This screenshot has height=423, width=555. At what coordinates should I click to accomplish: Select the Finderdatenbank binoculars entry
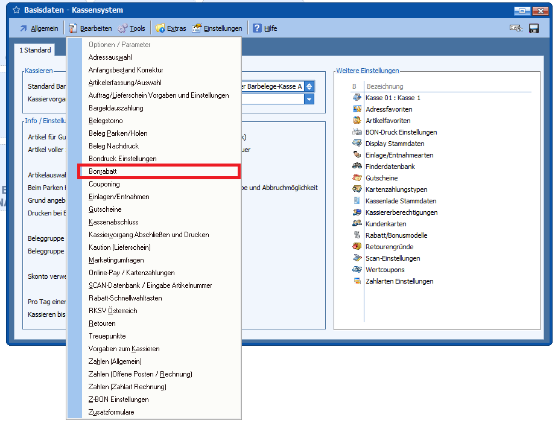point(390,167)
